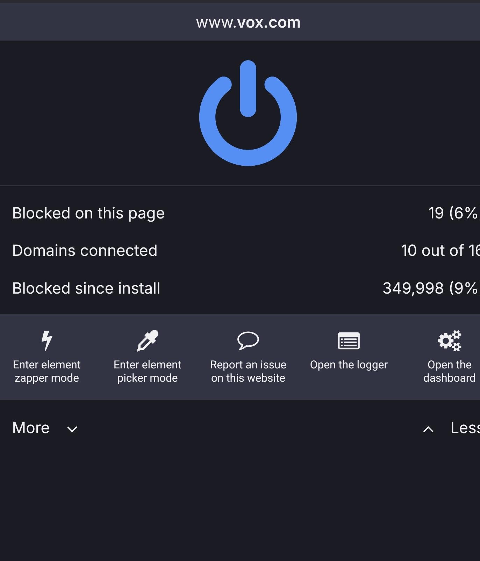Expand the panel with the More label

tap(31, 428)
